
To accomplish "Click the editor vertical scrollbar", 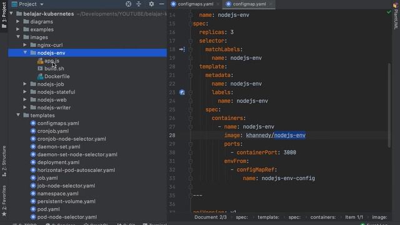I will (x=389, y=106).
